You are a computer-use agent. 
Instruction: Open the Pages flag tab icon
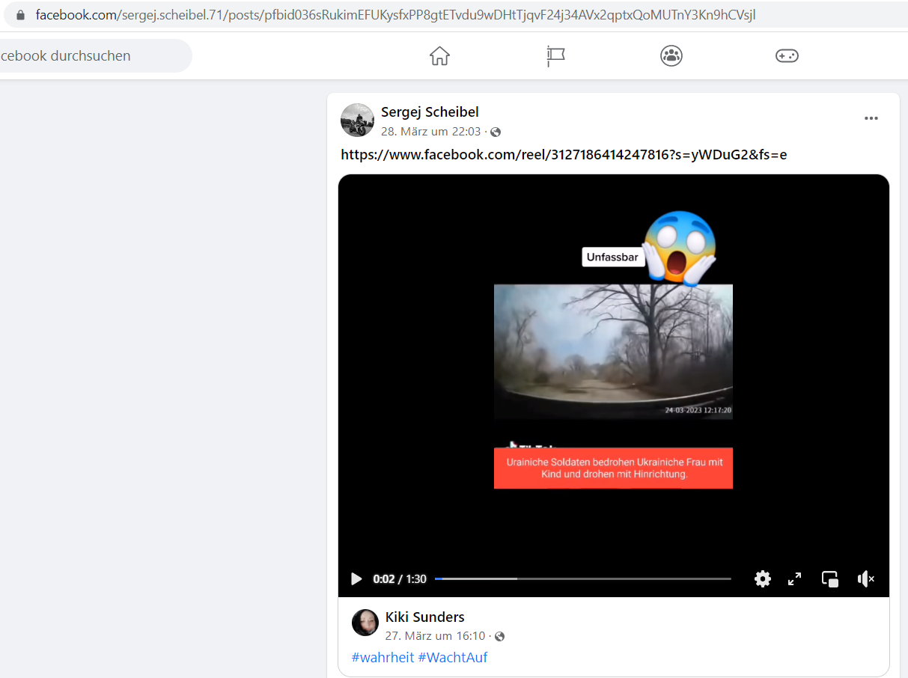point(555,56)
